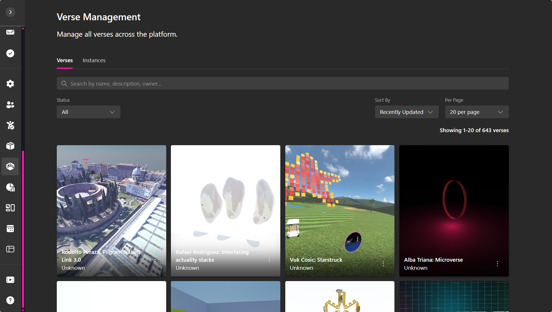The width and height of the screenshot is (552, 312).
Task: Open the settings gear in sidebar
Action: 10,84
